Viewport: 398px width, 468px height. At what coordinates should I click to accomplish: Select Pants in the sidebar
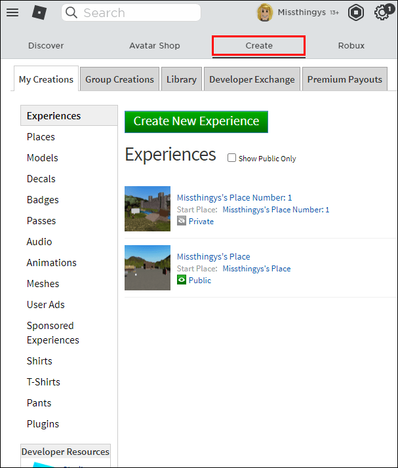(39, 402)
